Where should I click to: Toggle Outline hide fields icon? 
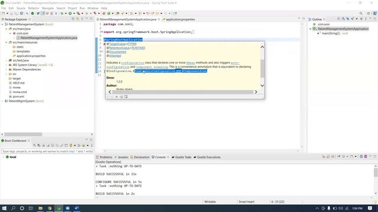point(348,19)
